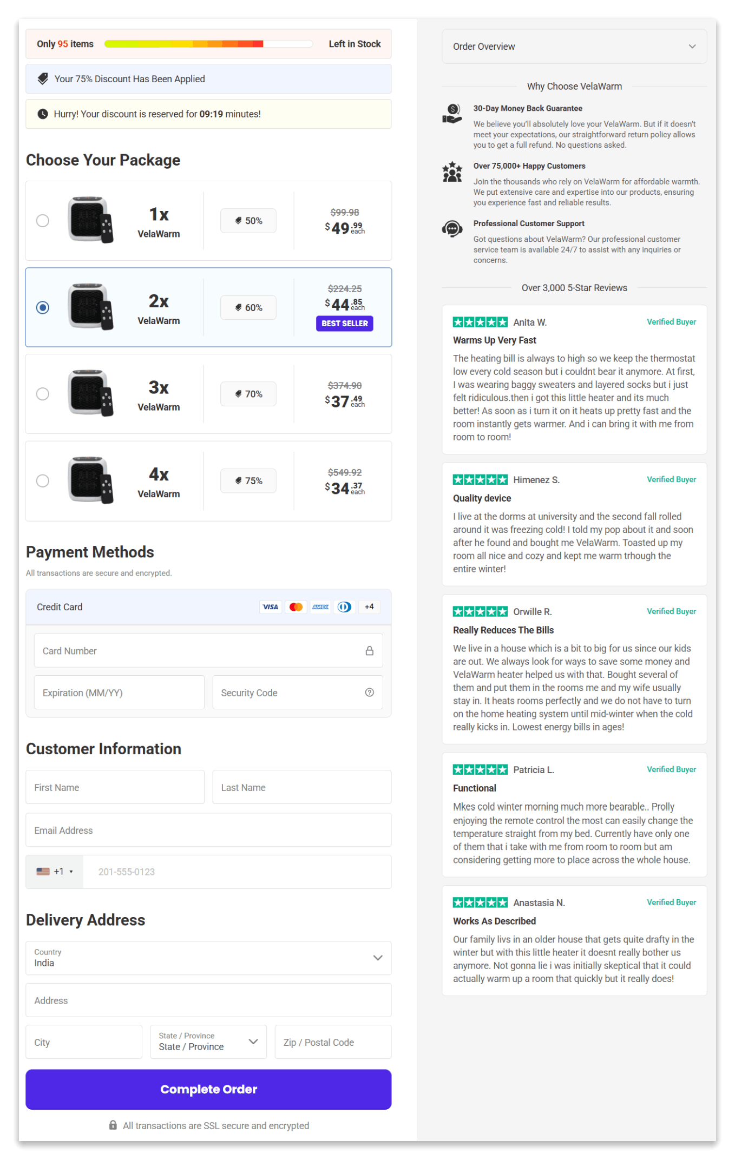
Task: Click Himenez S.'s five-star rating
Action: (x=481, y=480)
